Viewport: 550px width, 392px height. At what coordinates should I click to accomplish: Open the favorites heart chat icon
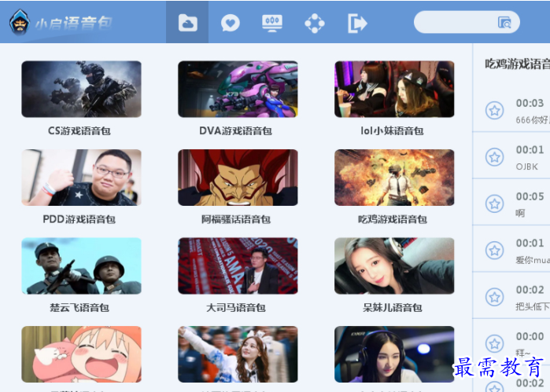pyautogui.click(x=230, y=23)
